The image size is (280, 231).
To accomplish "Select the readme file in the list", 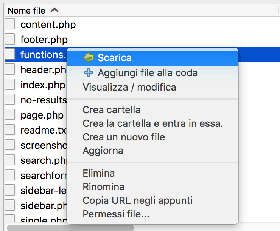I will [42, 131].
